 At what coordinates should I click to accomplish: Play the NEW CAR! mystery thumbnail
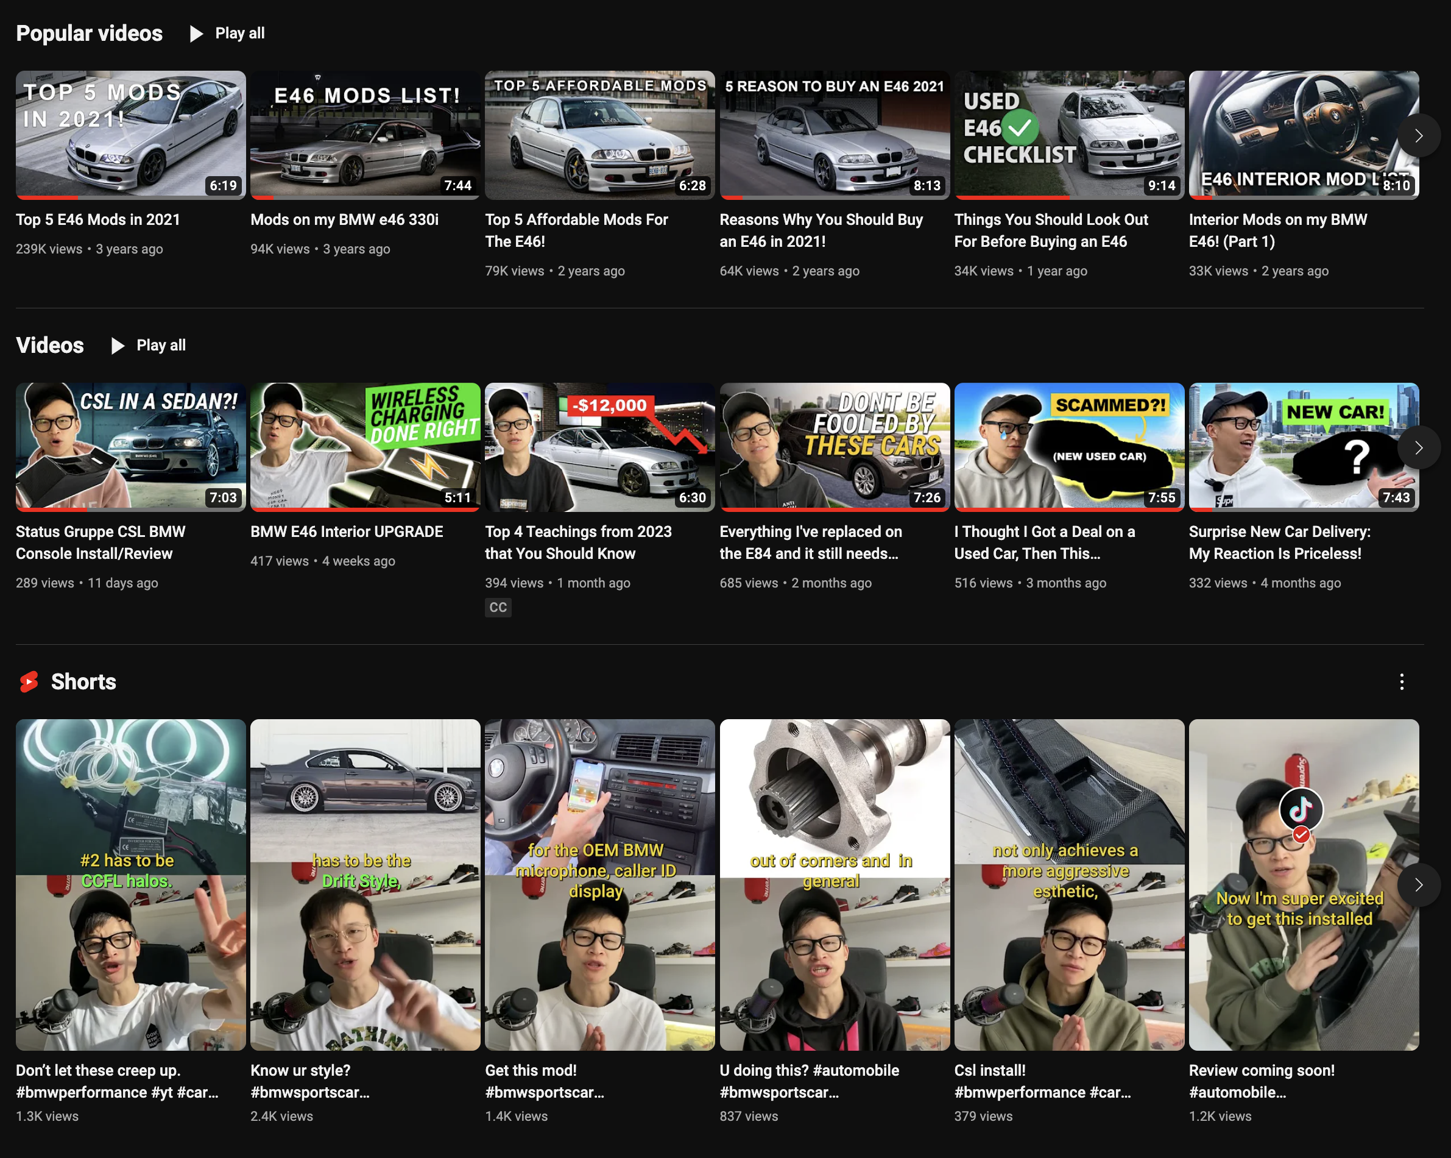click(1304, 447)
